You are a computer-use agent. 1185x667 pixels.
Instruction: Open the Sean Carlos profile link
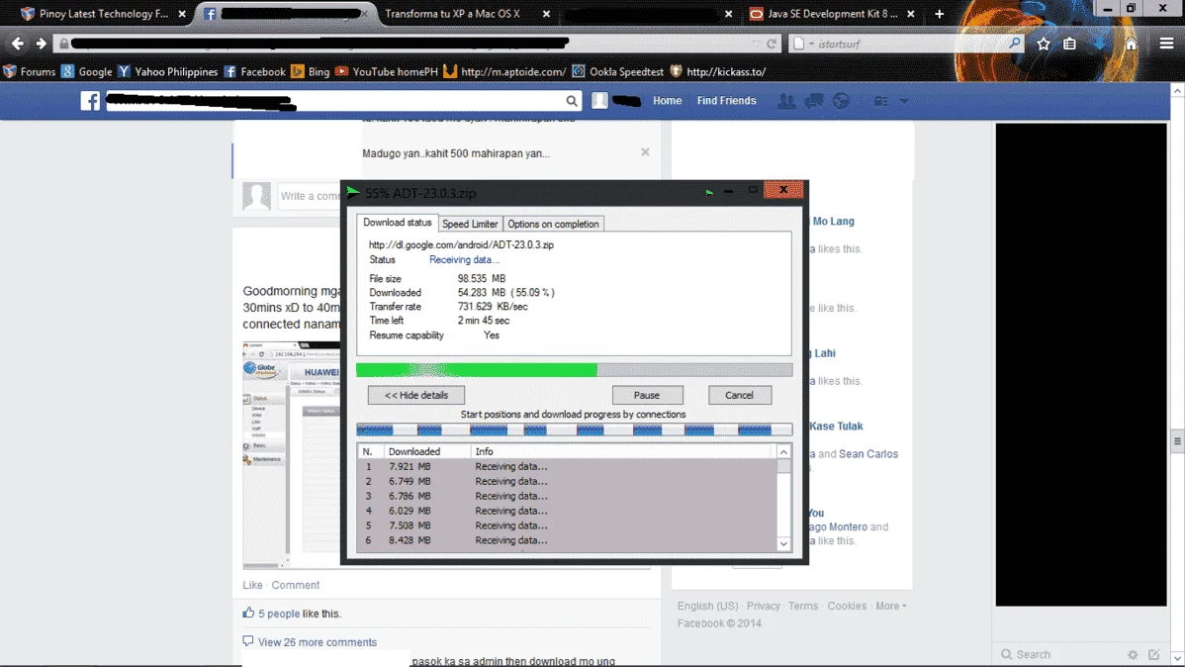pos(868,454)
